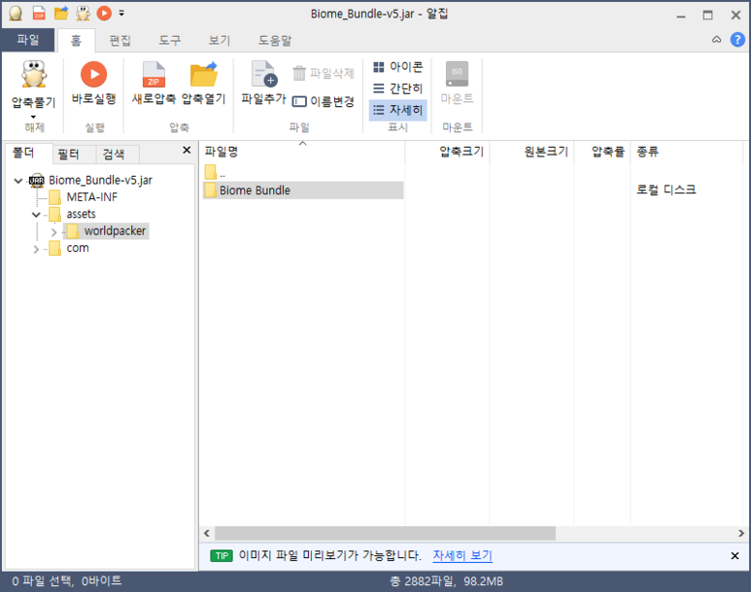The image size is (751, 592).
Task: Collapse the ribbon with the up arrow
Action: [x=717, y=40]
